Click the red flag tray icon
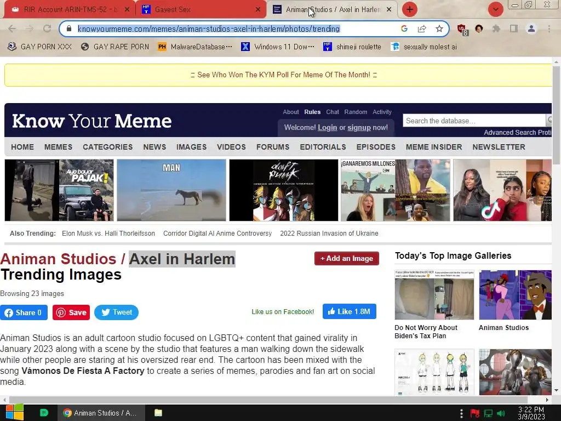This screenshot has width=561, height=421. tap(475, 413)
